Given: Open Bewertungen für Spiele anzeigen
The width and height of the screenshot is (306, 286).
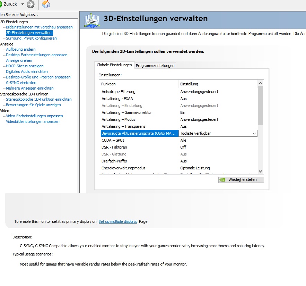Looking at the screenshot, I should tap(33, 105).
